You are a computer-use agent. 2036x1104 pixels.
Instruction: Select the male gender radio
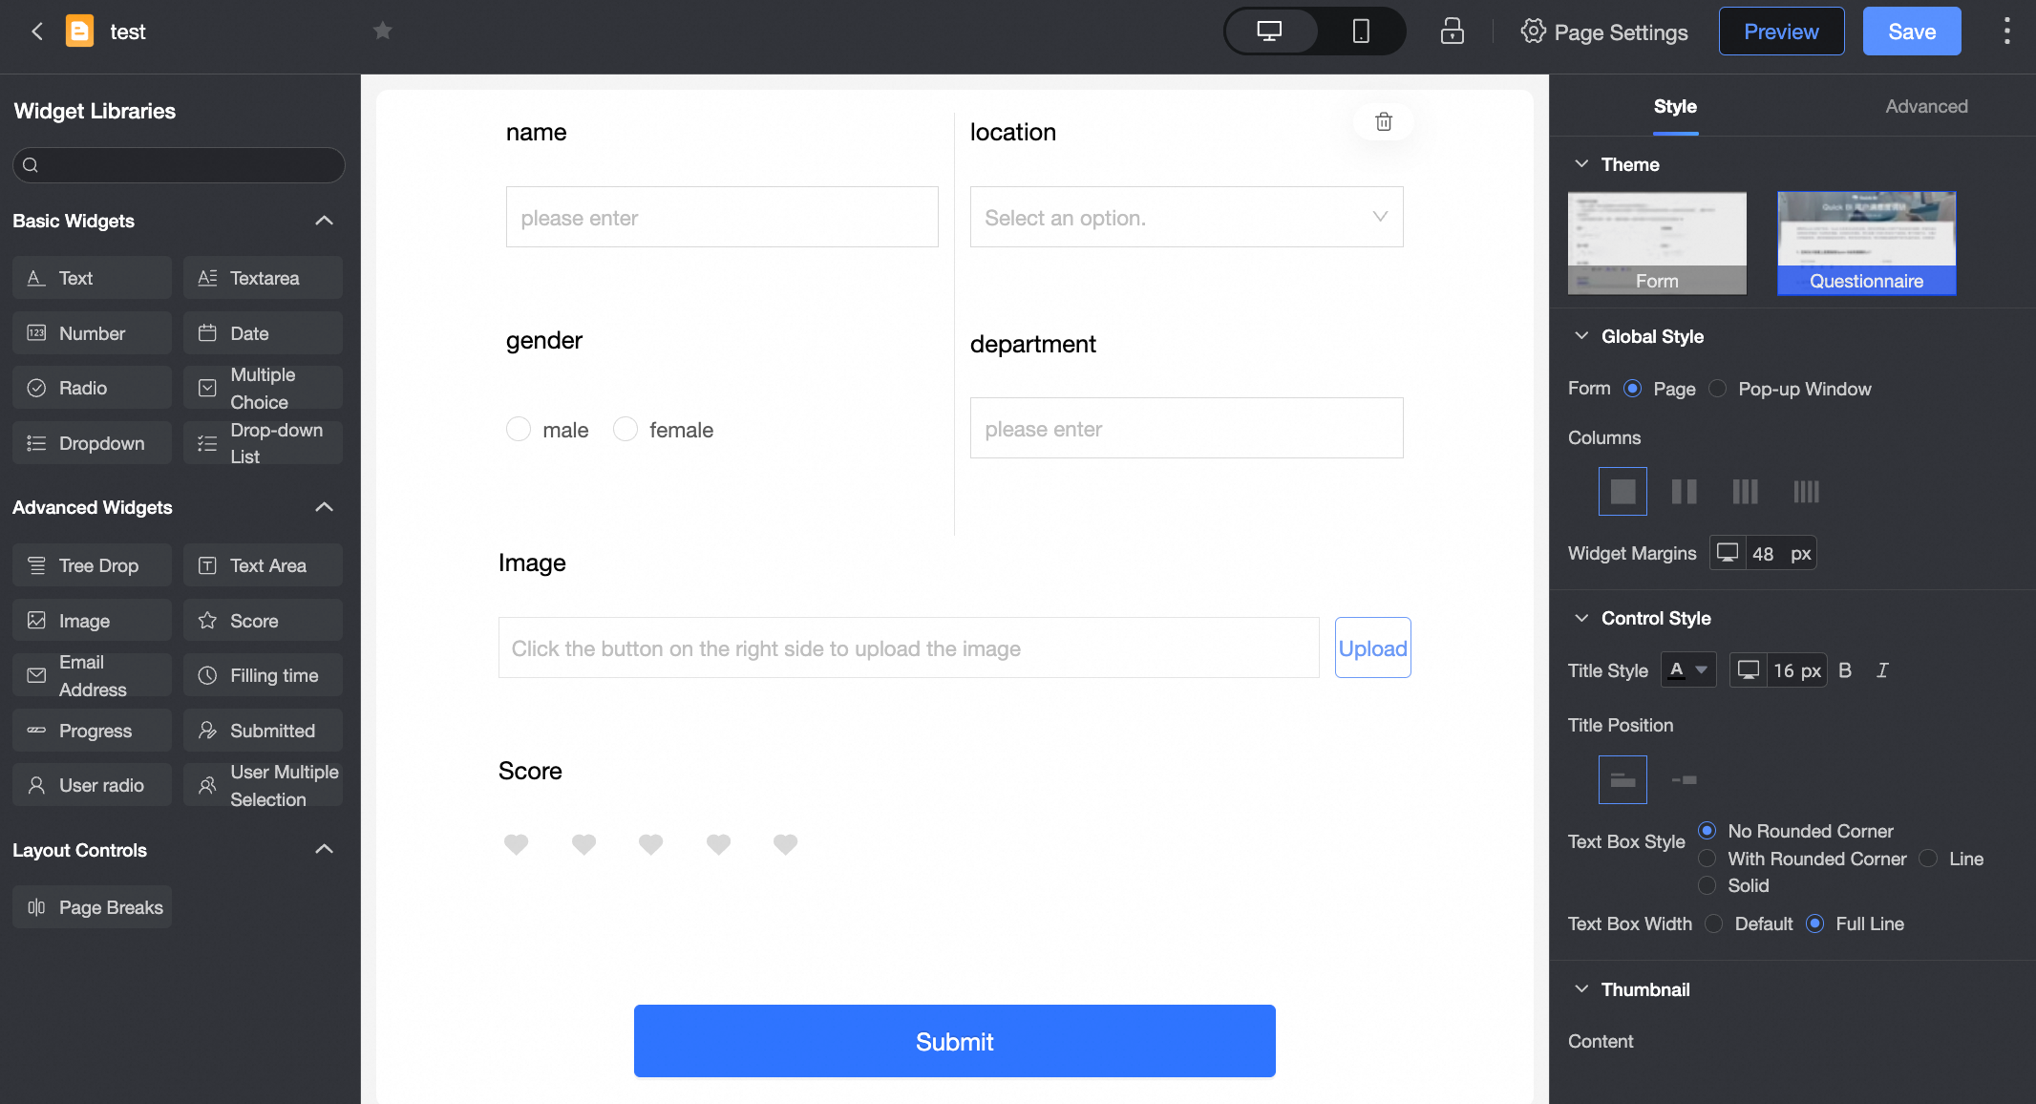click(x=519, y=430)
